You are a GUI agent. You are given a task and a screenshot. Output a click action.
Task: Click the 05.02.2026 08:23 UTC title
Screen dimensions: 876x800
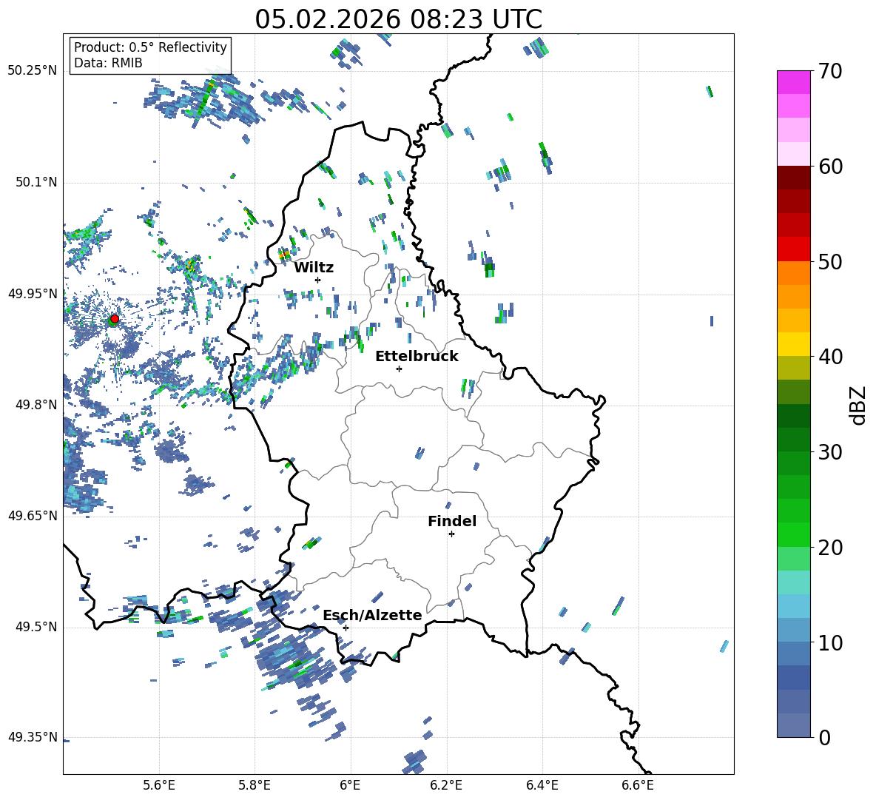(398, 19)
